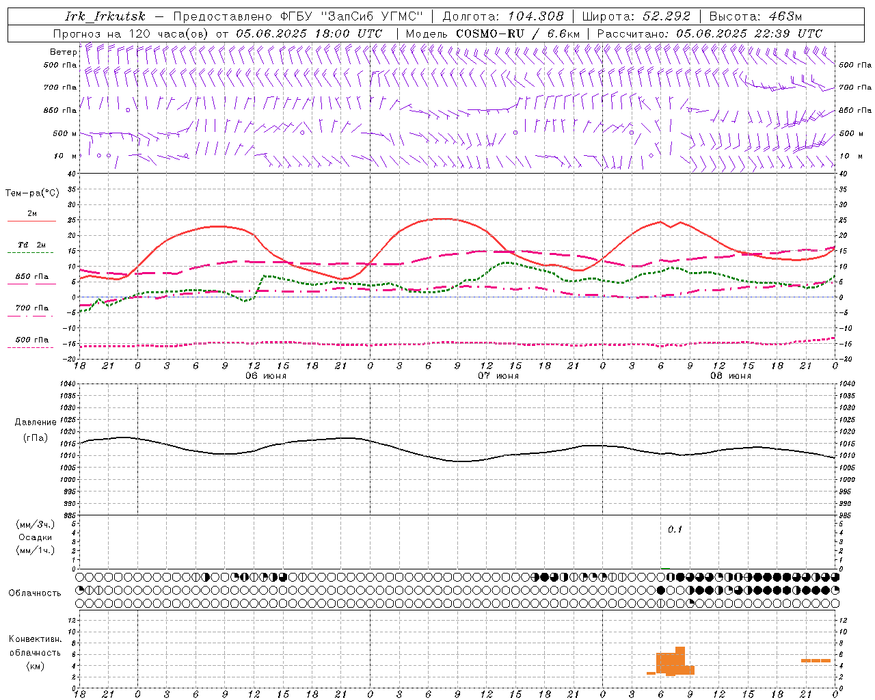Click the '(мм/3ч.)' precipitation unit label

tap(36, 524)
